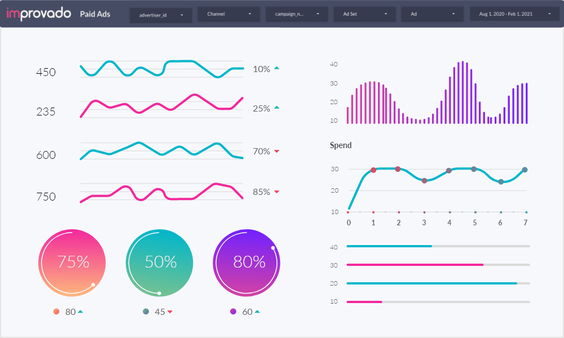Viewport: 564px width, 338px height.
Task: Click the Improvado logo
Action: (39, 14)
